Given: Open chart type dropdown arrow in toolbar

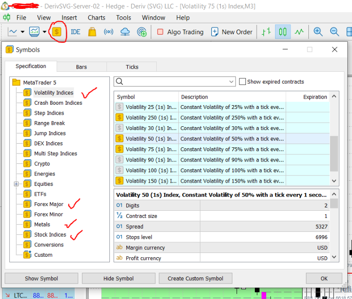Looking at the screenshot, I should click(x=22, y=32).
